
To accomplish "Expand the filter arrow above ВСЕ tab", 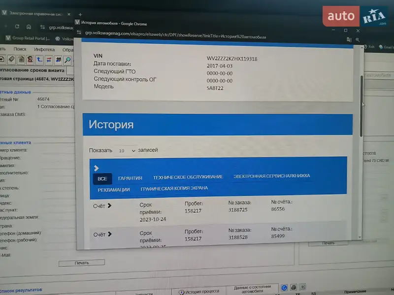I will click(97, 168).
